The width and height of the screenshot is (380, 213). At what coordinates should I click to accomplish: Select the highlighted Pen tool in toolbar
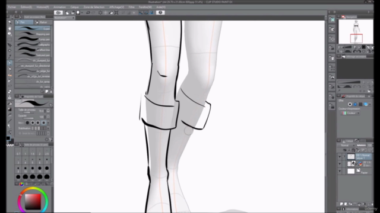pos(9,63)
